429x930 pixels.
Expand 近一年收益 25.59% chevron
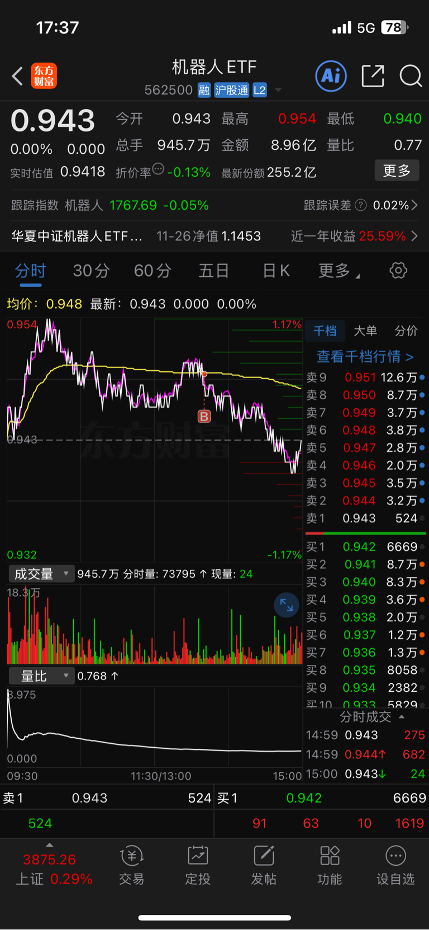414,236
